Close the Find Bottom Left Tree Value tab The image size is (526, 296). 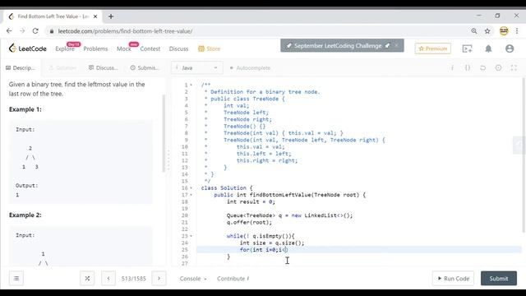pyautogui.click(x=95, y=16)
